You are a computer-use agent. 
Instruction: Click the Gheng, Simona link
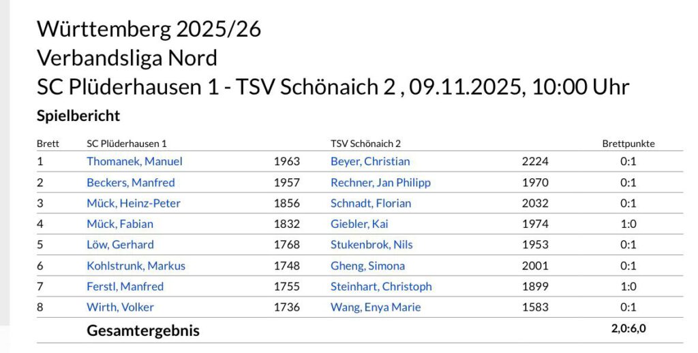click(367, 266)
